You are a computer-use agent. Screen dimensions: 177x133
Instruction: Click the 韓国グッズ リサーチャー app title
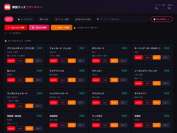pos(27,7)
